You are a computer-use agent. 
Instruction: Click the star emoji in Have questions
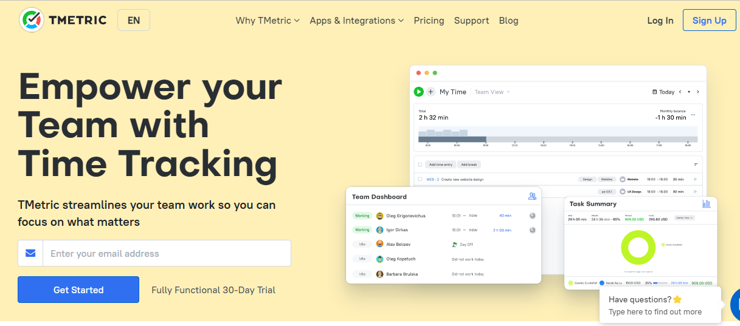677,299
